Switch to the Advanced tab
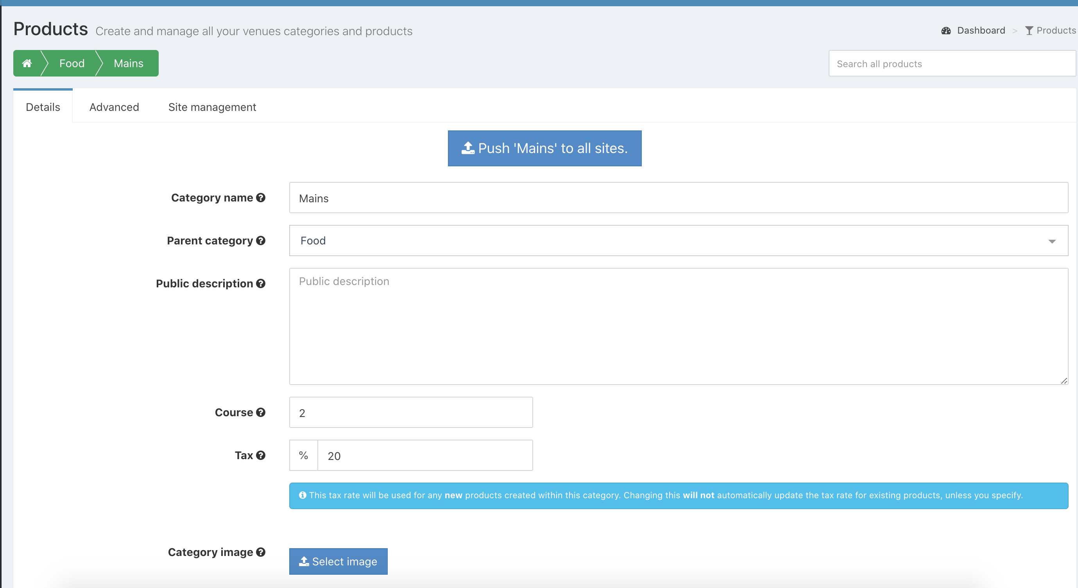This screenshot has width=1078, height=588. 114,107
